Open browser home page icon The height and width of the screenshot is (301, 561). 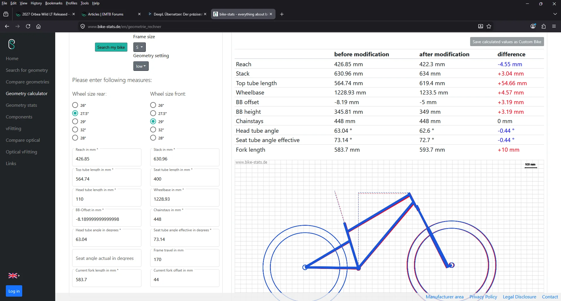(x=38, y=26)
